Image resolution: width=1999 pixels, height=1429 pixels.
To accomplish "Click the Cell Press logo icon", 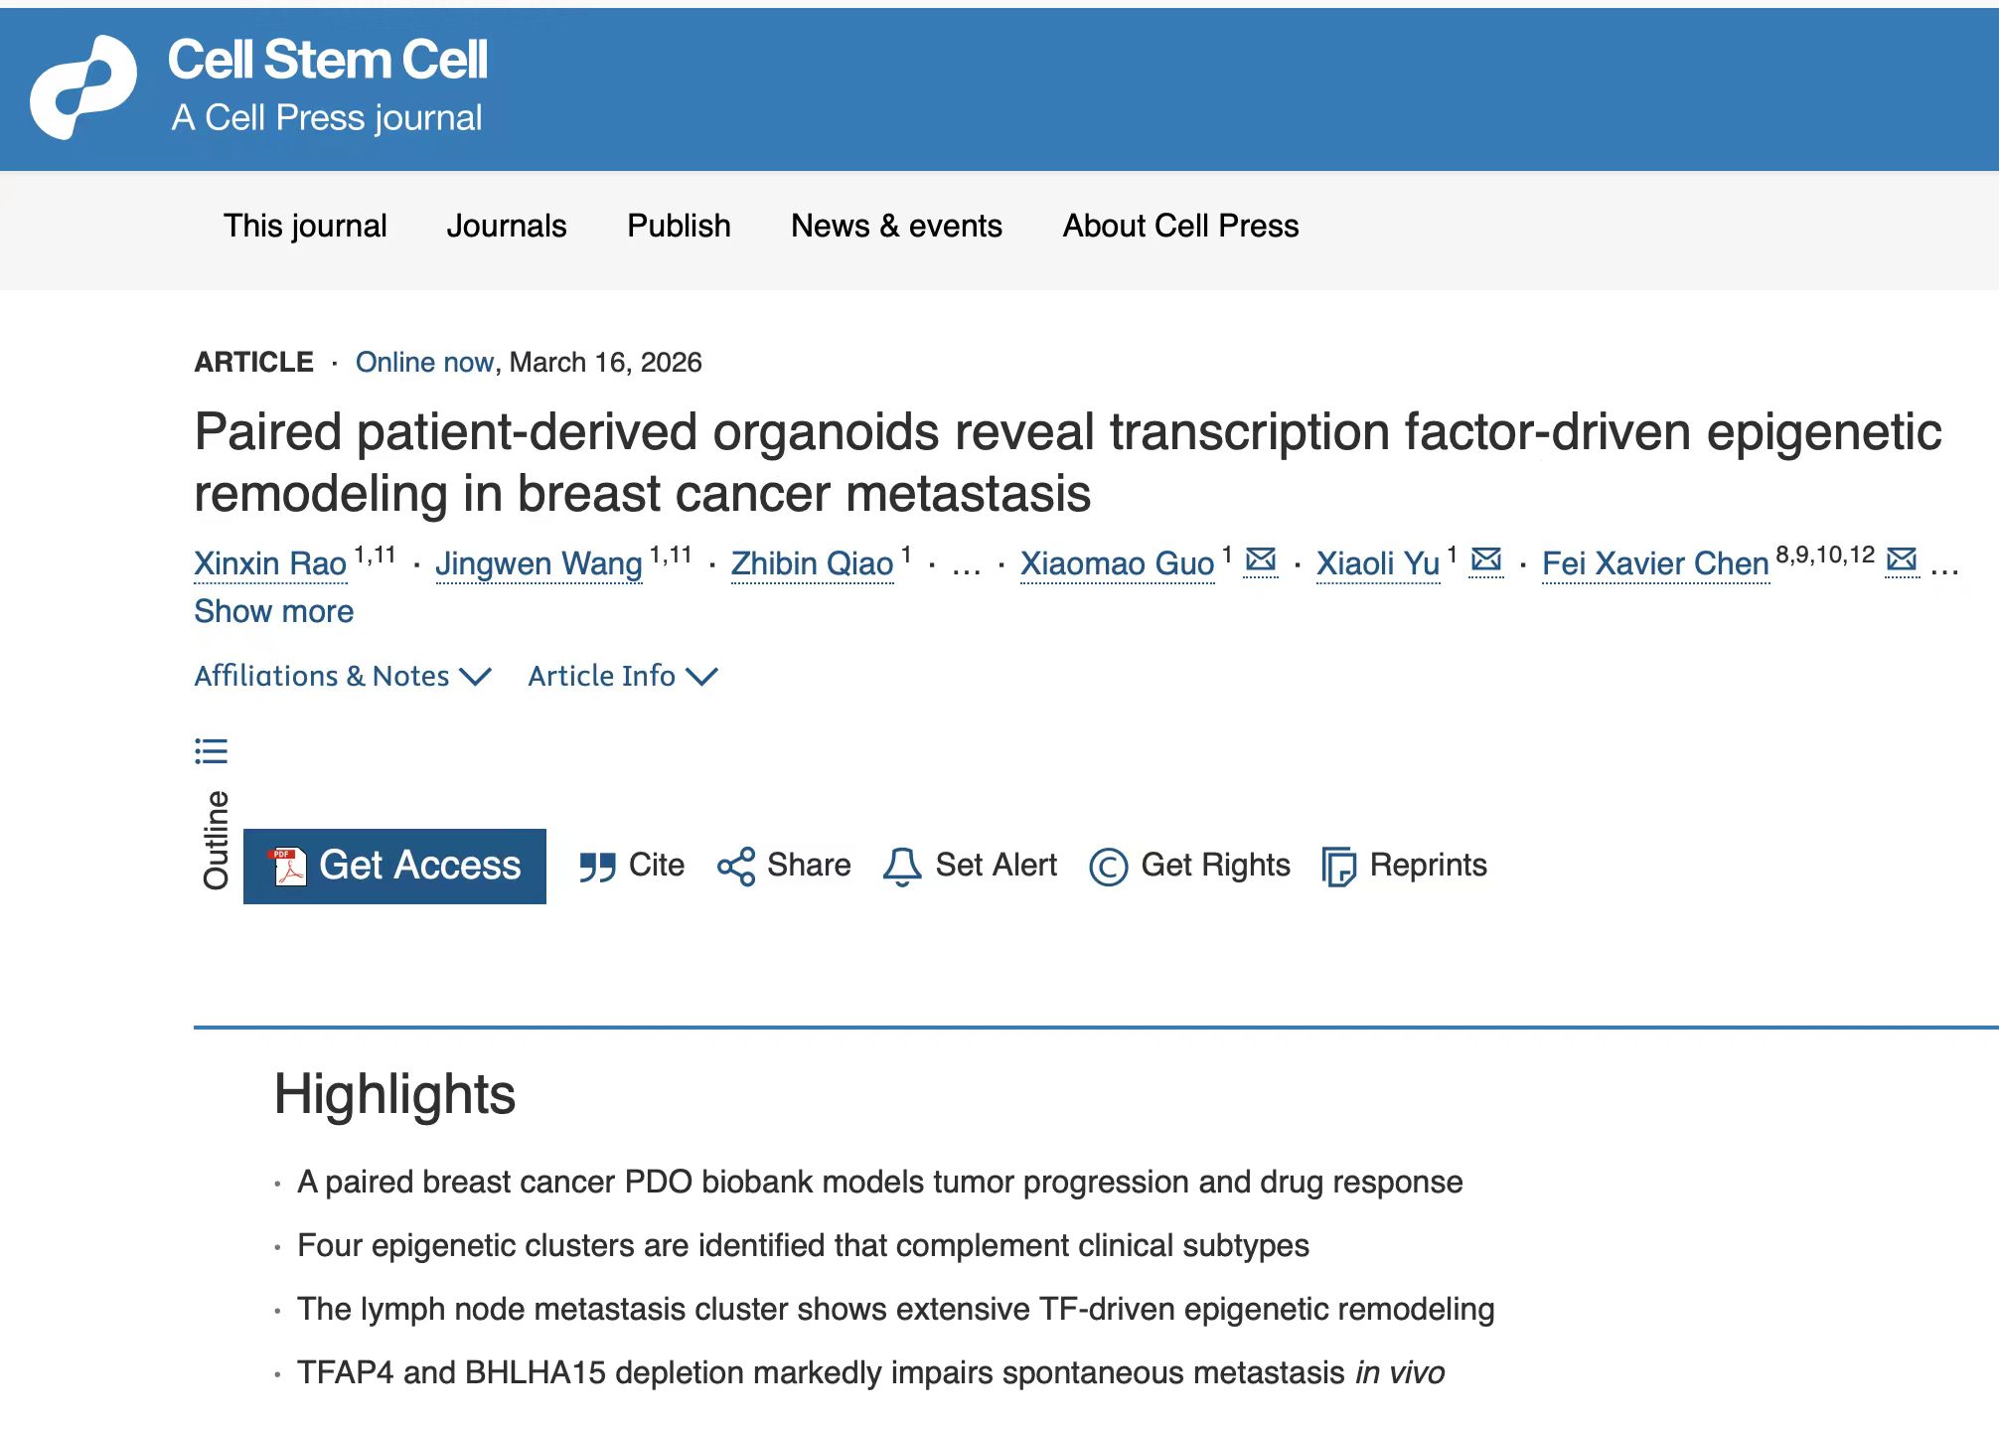I will 83,87.
